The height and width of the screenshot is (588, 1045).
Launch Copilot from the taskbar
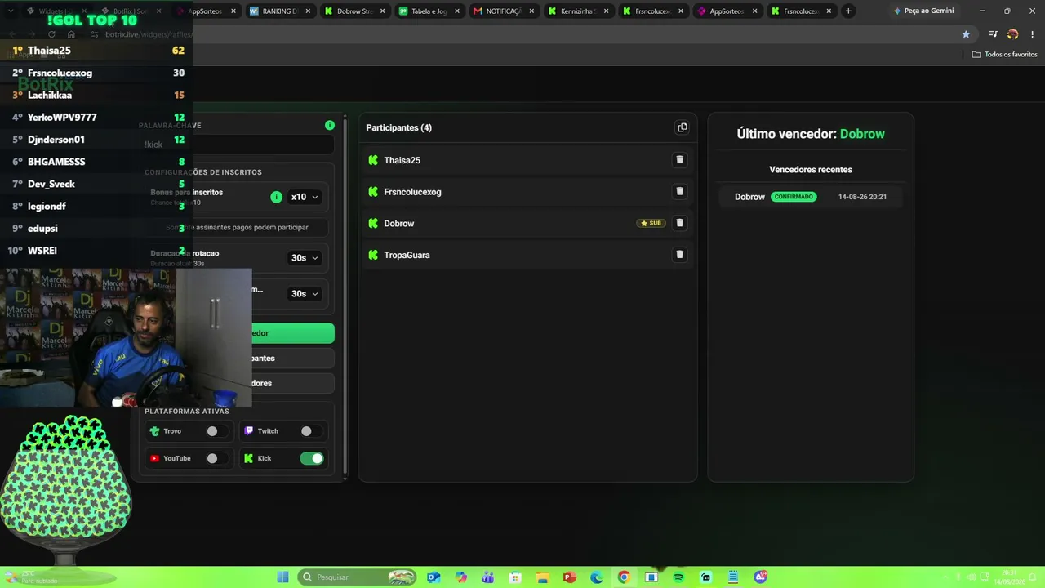[x=461, y=577]
